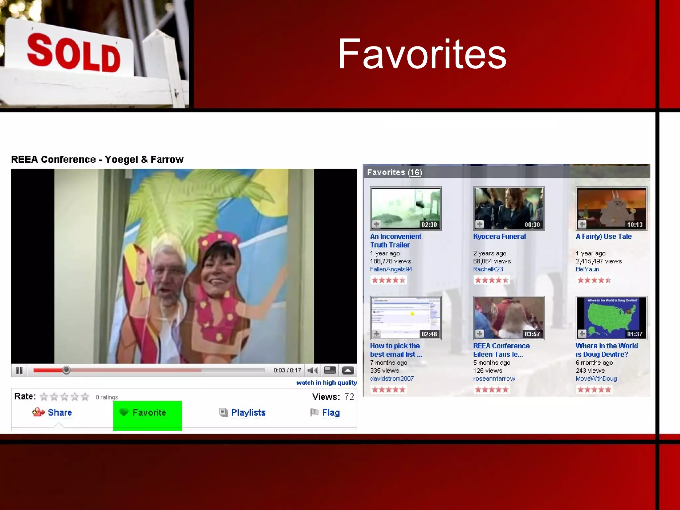Mute the video volume speaker icon
Viewport: 680px width, 510px height.
[312, 370]
